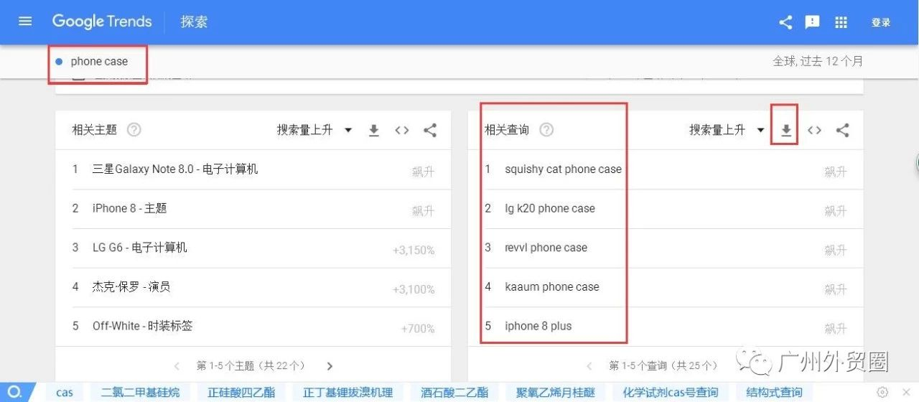Select the 二氯二甲基硅烷 suggestion
The width and height of the screenshot is (919, 402).
(x=140, y=393)
